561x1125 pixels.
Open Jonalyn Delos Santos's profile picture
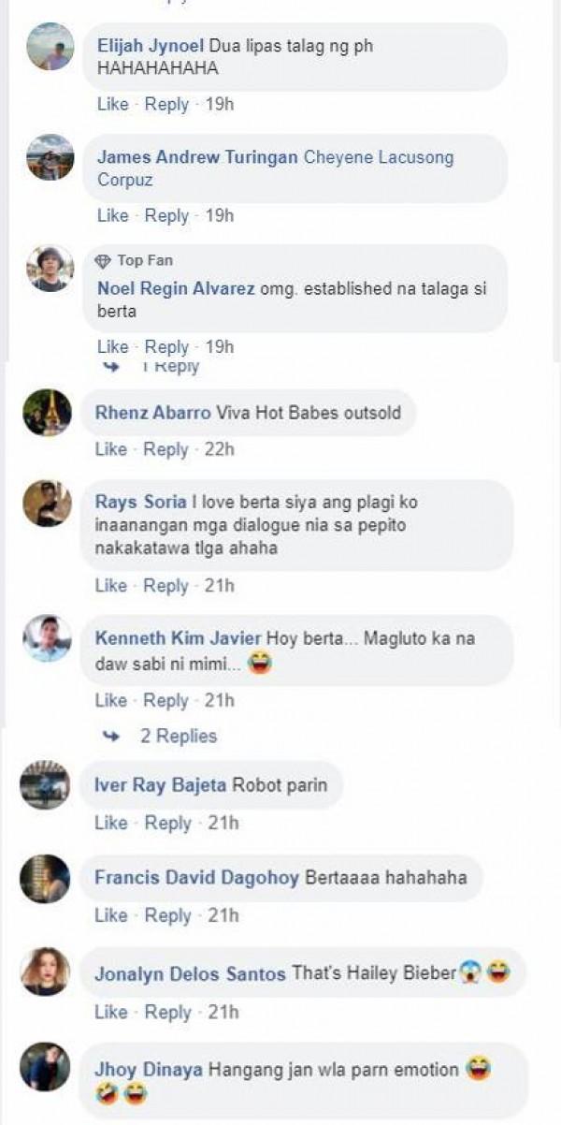pyautogui.click(x=45, y=972)
